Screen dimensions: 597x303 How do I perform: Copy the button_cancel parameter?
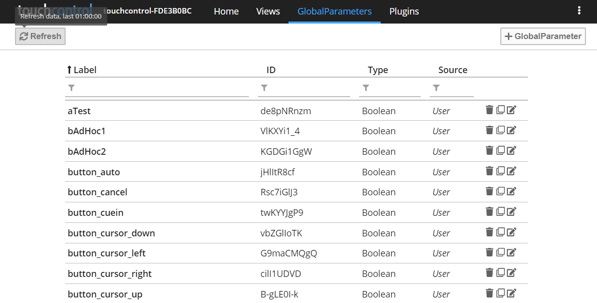pos(500,191)
